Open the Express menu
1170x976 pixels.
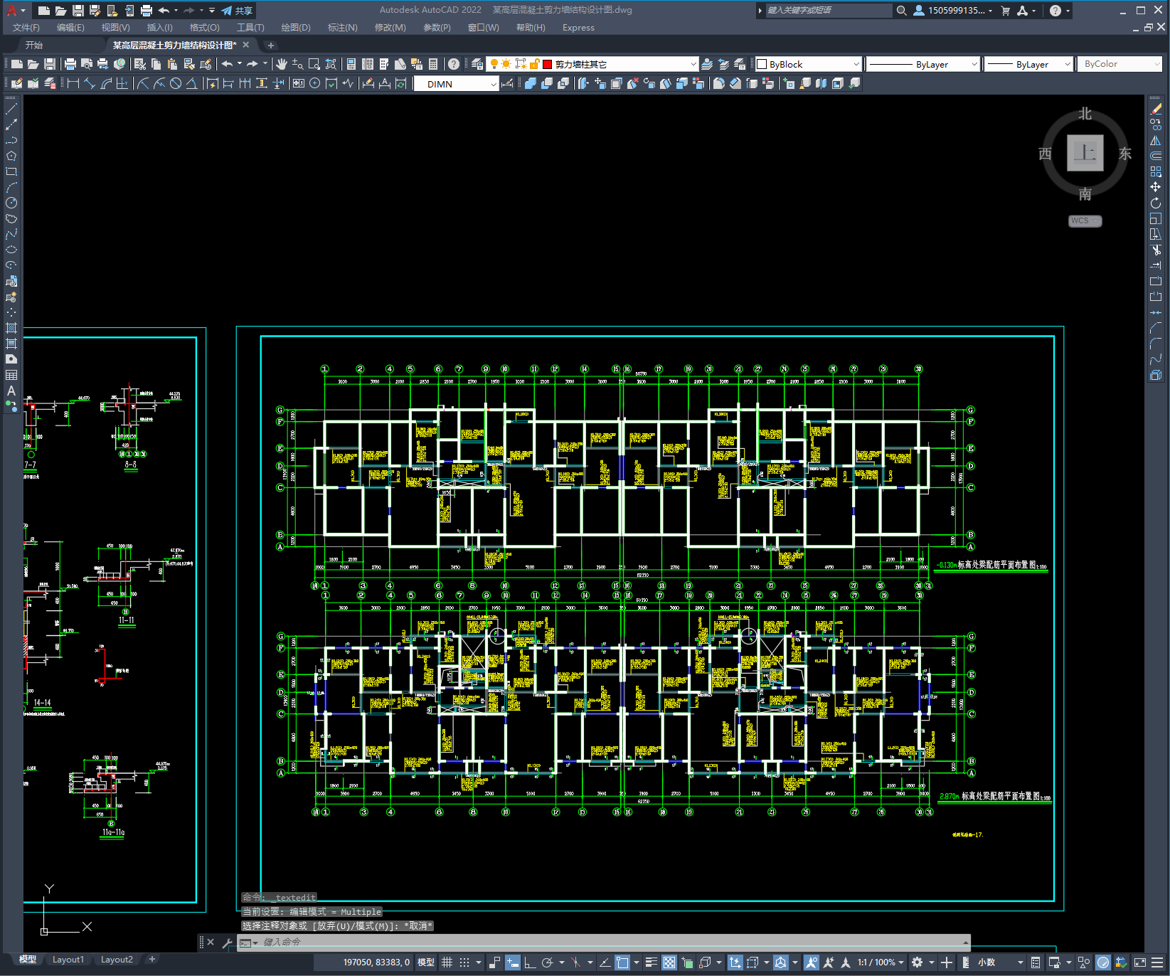coord(578,28)
